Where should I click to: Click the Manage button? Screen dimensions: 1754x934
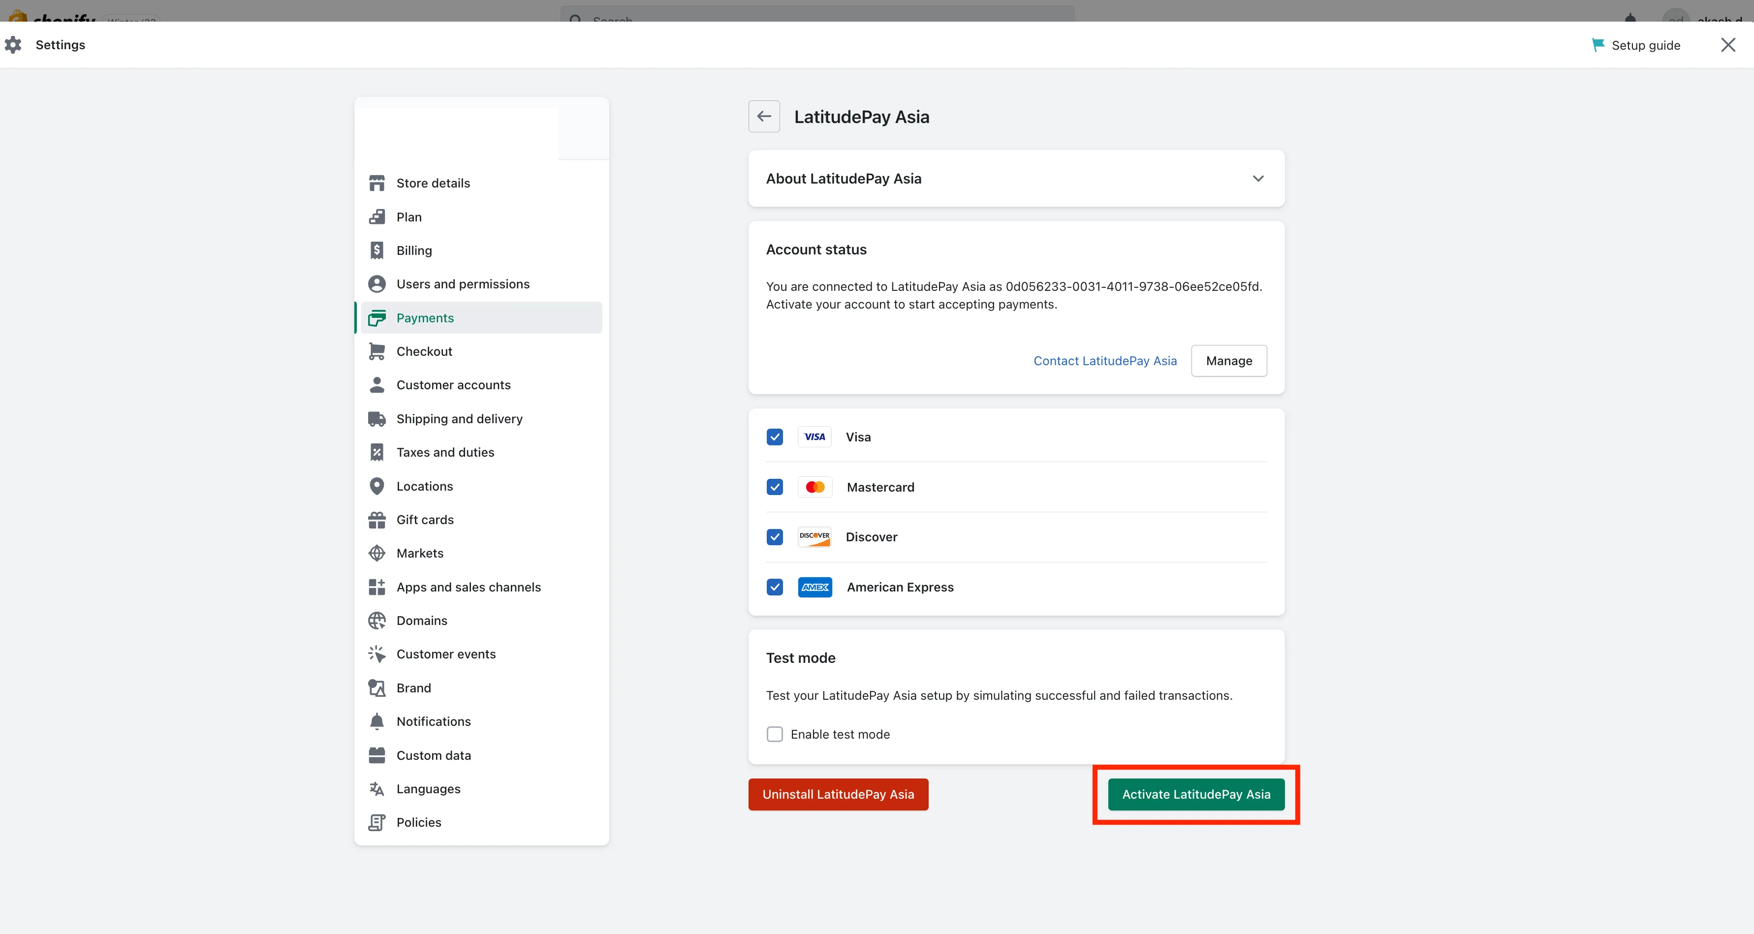[1228, 361]
